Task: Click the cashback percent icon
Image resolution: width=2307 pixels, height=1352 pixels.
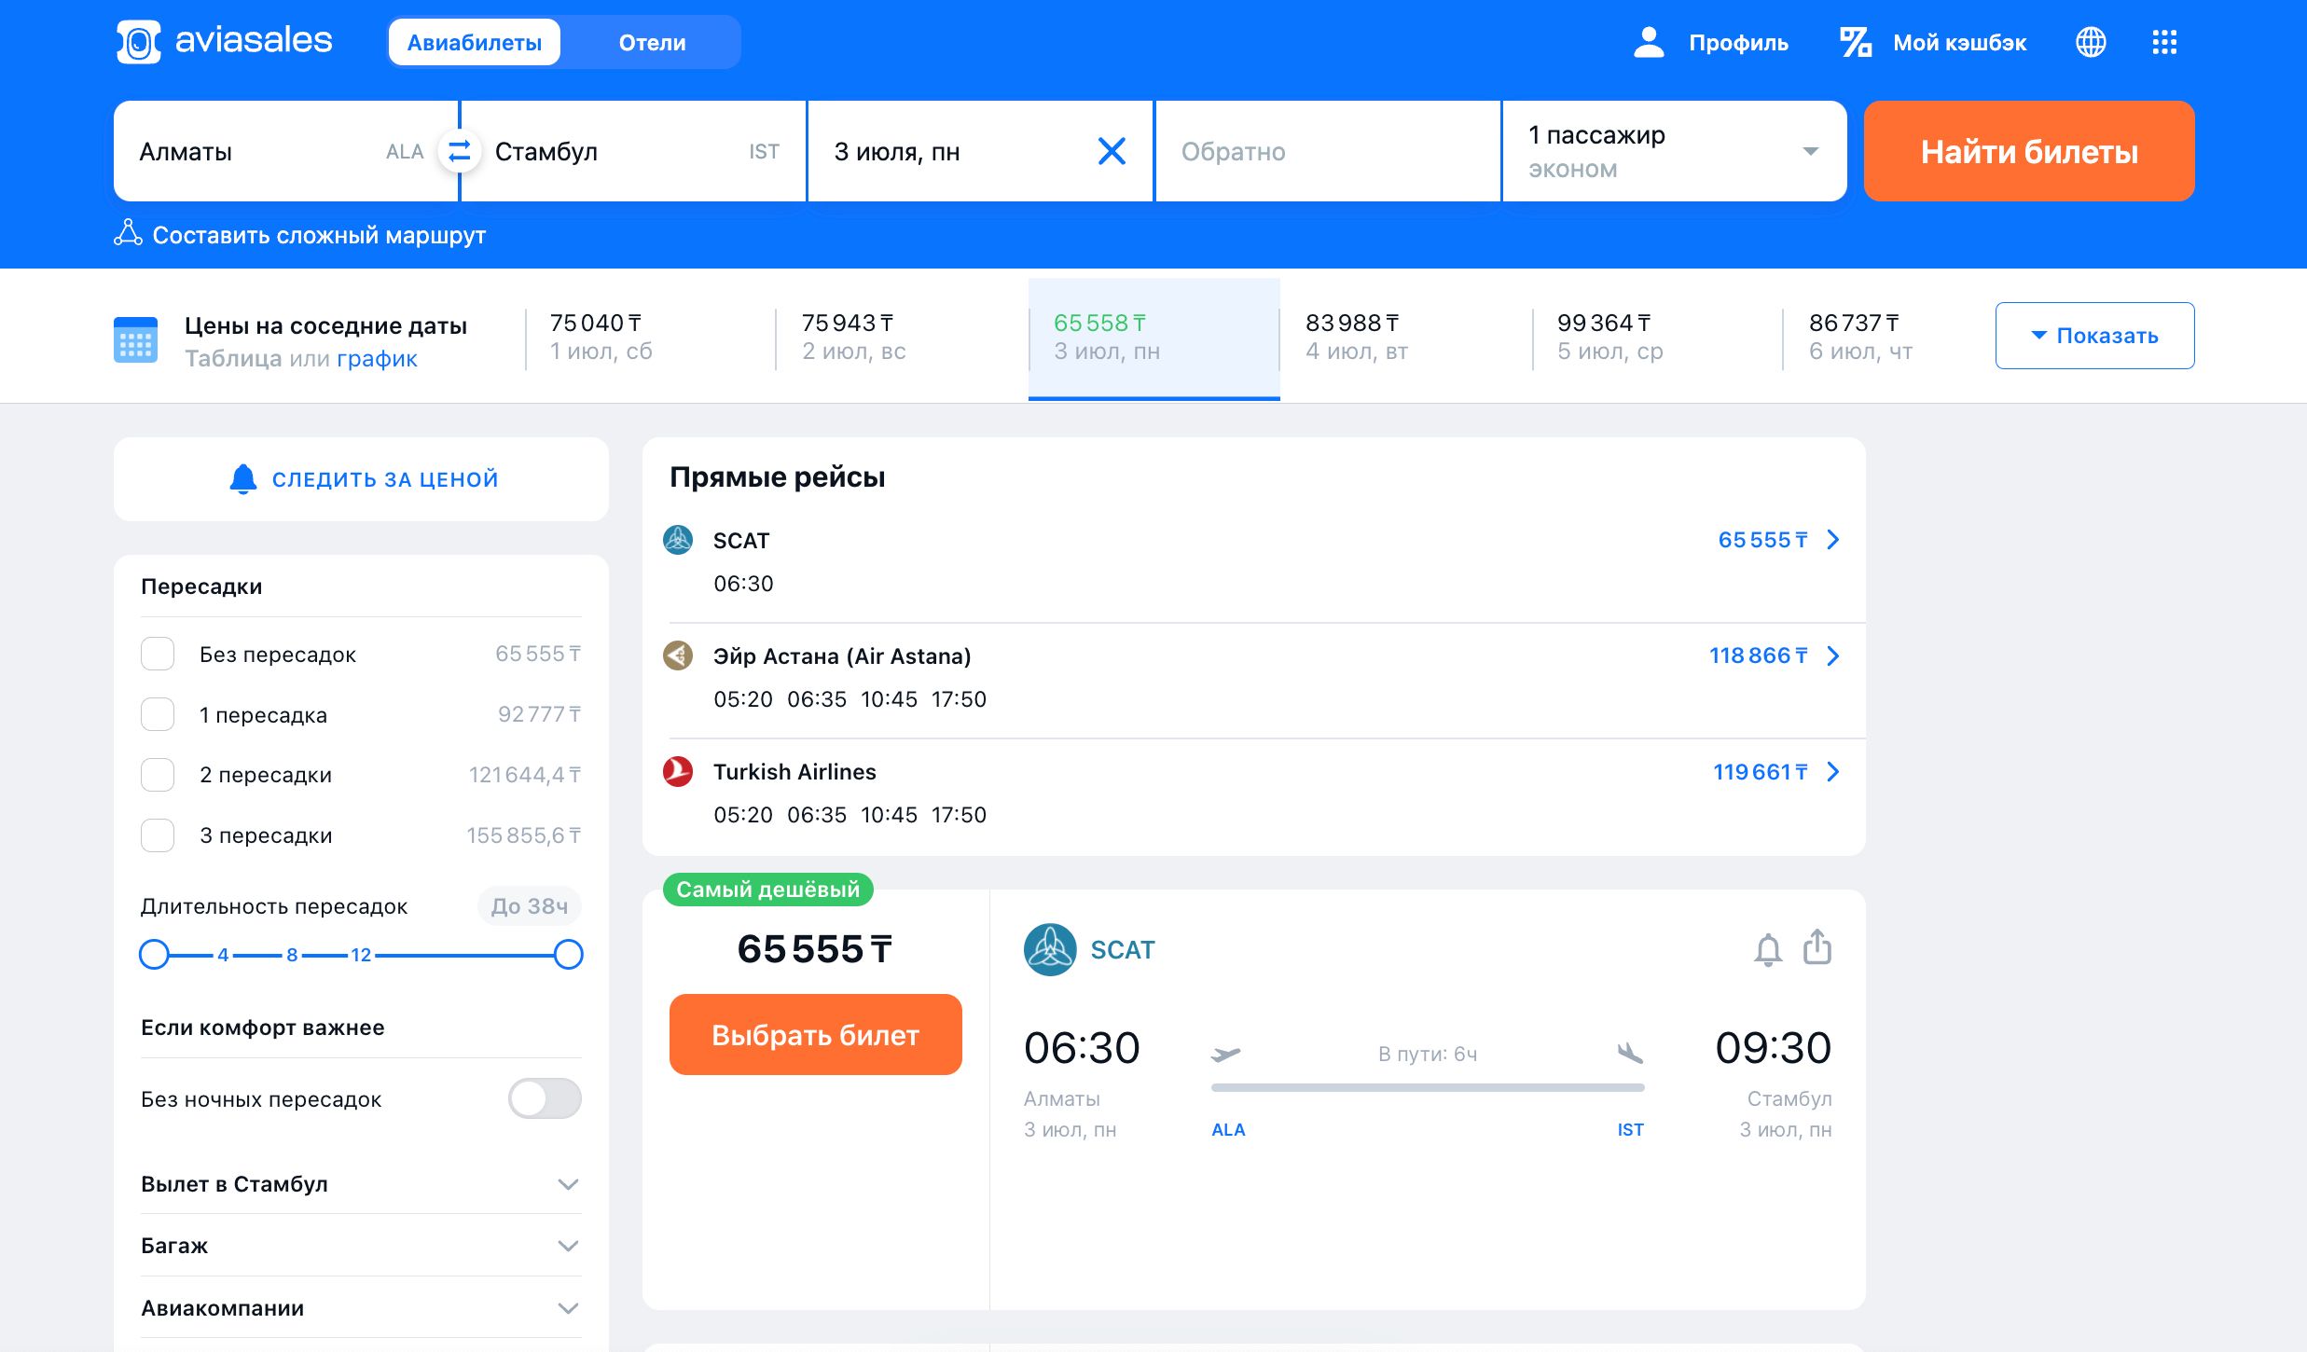Action: tap(1856, 42)
